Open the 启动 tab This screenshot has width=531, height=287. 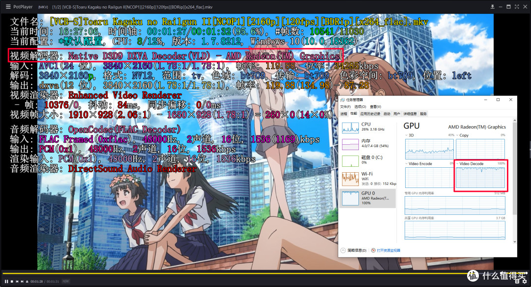click(387, 114)
